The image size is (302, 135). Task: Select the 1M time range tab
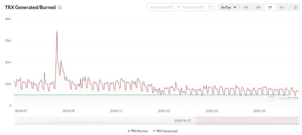246,7
